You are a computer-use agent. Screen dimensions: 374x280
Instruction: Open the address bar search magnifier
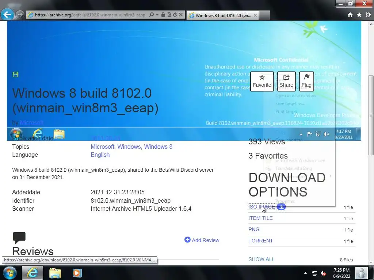[151, 15]
